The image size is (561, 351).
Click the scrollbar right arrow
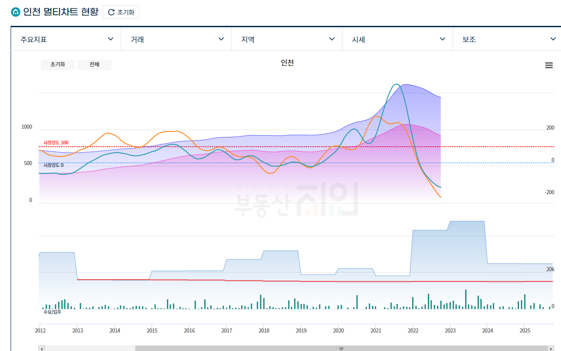pos(550,349)
